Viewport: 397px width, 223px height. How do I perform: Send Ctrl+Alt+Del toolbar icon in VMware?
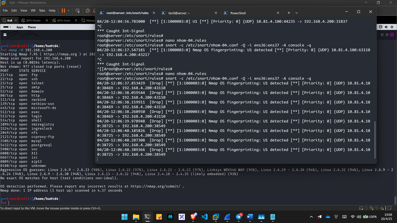point(78,11)
